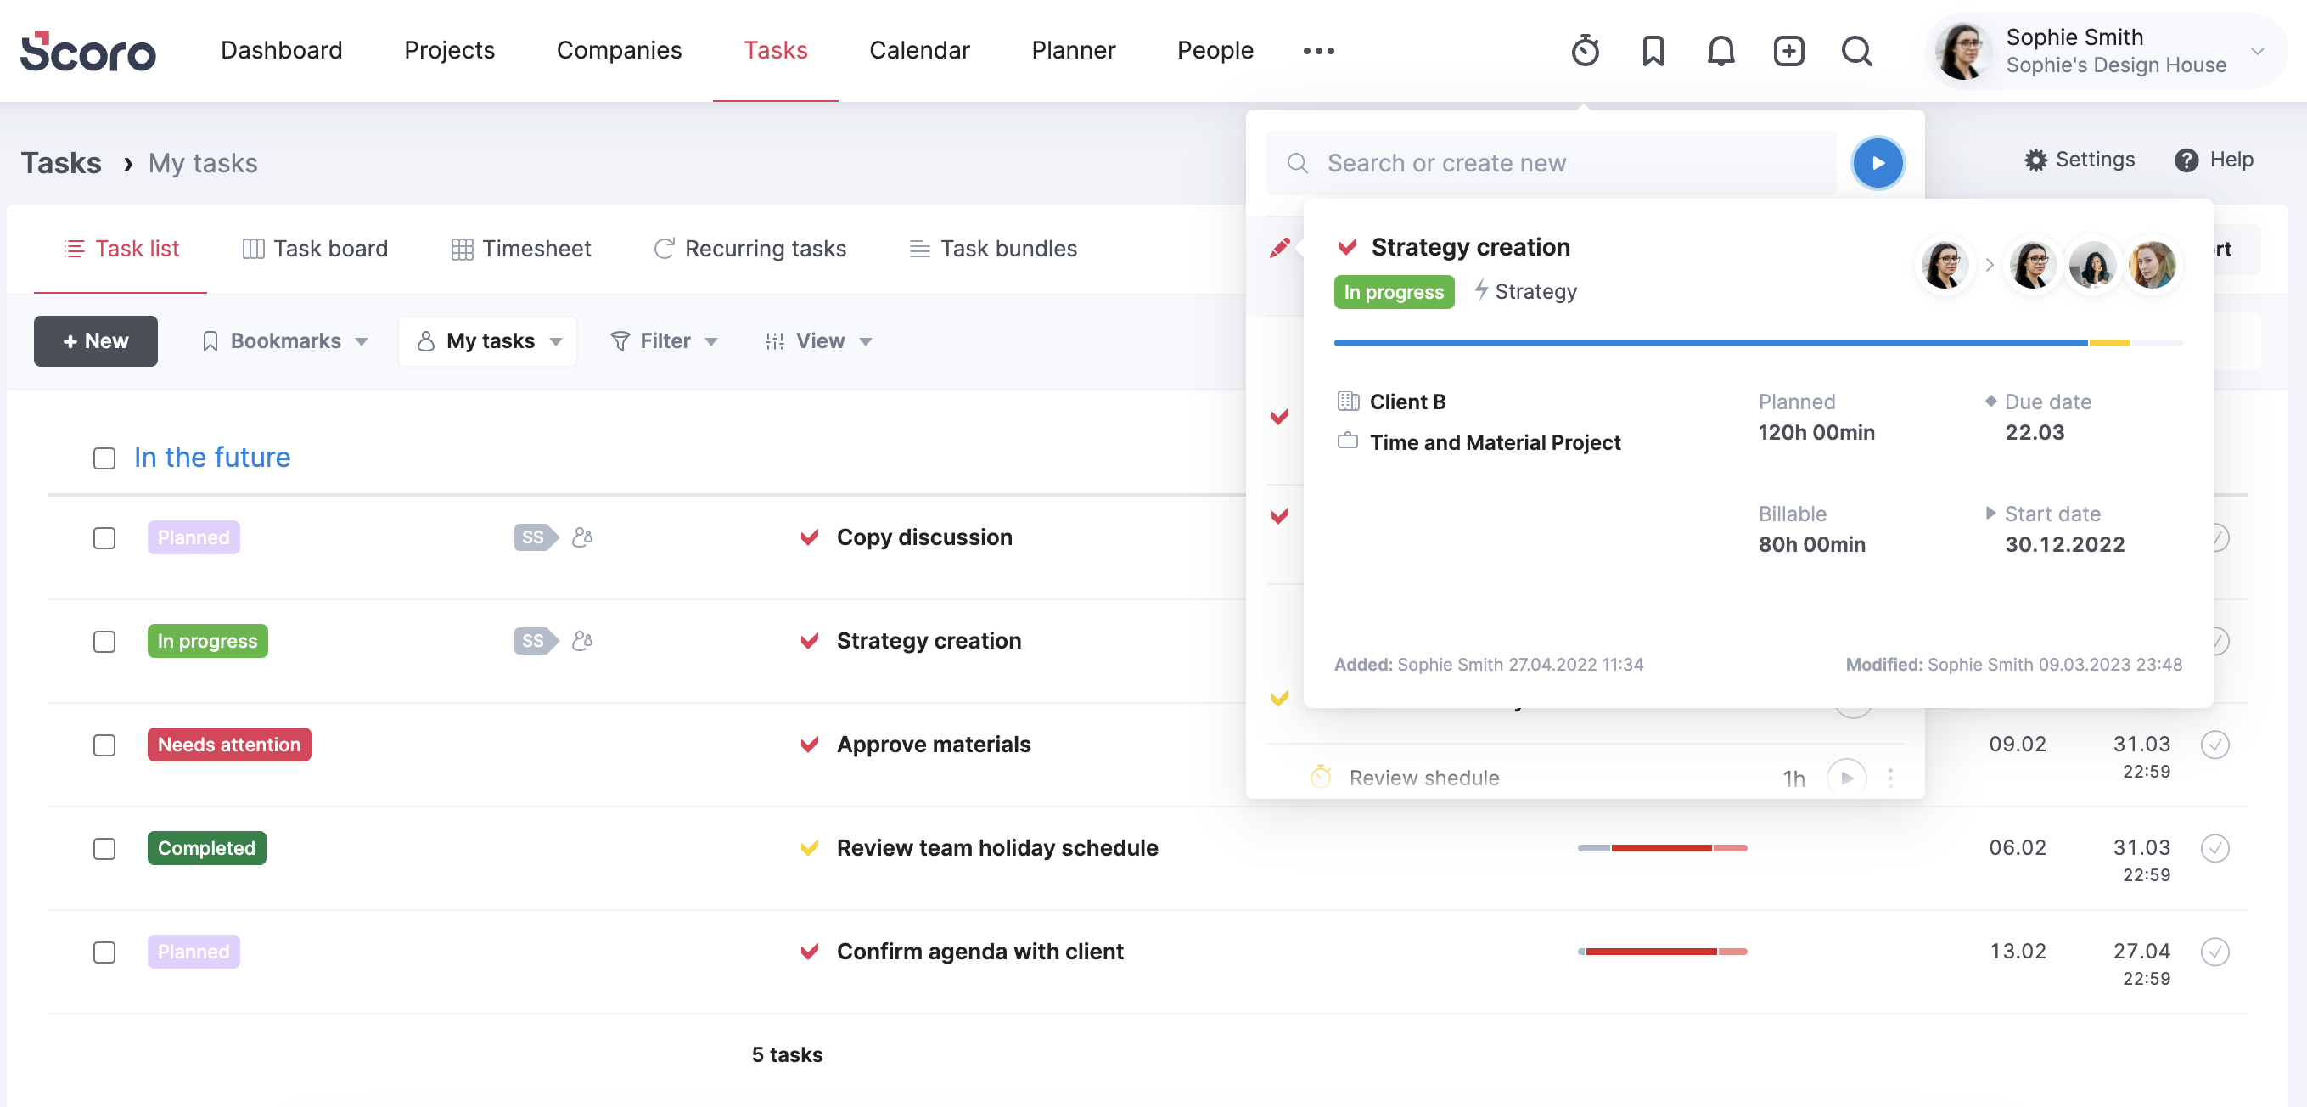Expand the Sophie Smith account menu chevron
Screen dimensions: 2307x1107
pos(2258,51)
